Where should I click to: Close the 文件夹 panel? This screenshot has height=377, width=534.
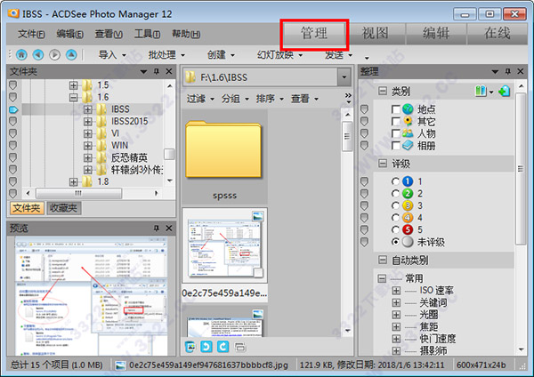point(169,71)
